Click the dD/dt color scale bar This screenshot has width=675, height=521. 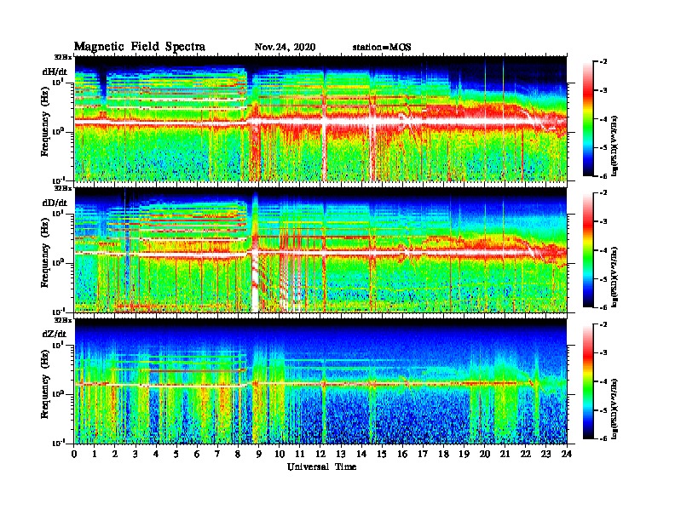coord(588,250)
